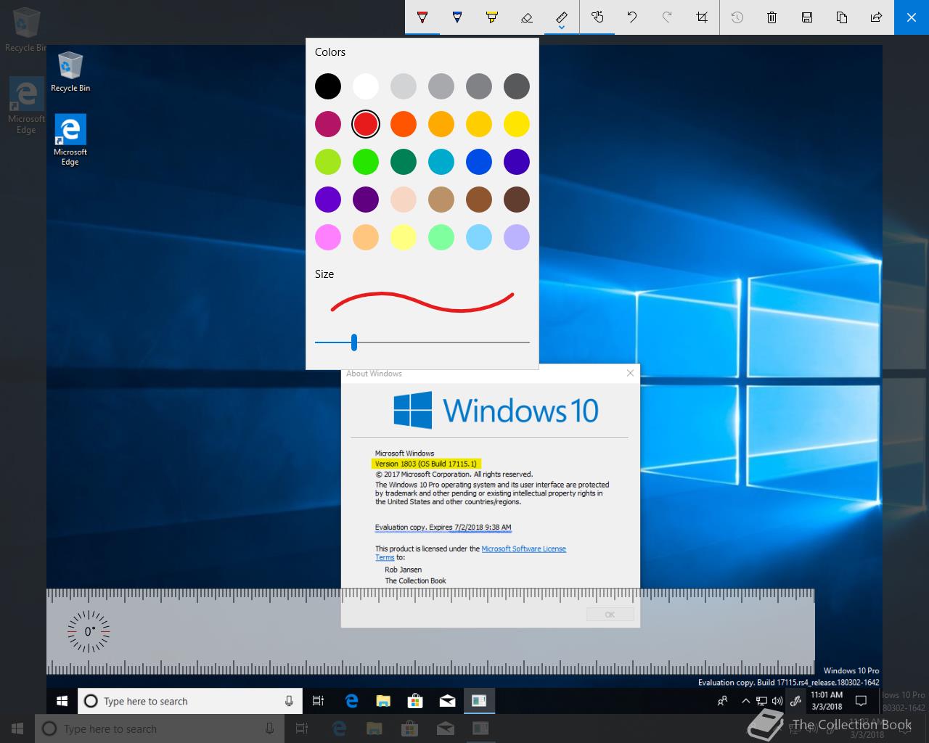Select the indigo swatch next to blue

pyautogui.click(x=517, y=162)
